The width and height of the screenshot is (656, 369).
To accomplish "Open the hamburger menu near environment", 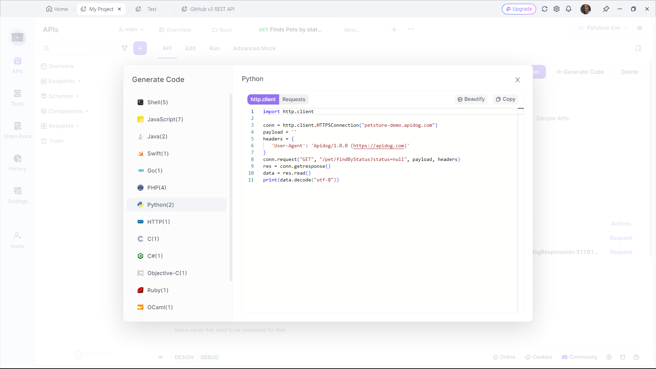I will coord(640,28).
